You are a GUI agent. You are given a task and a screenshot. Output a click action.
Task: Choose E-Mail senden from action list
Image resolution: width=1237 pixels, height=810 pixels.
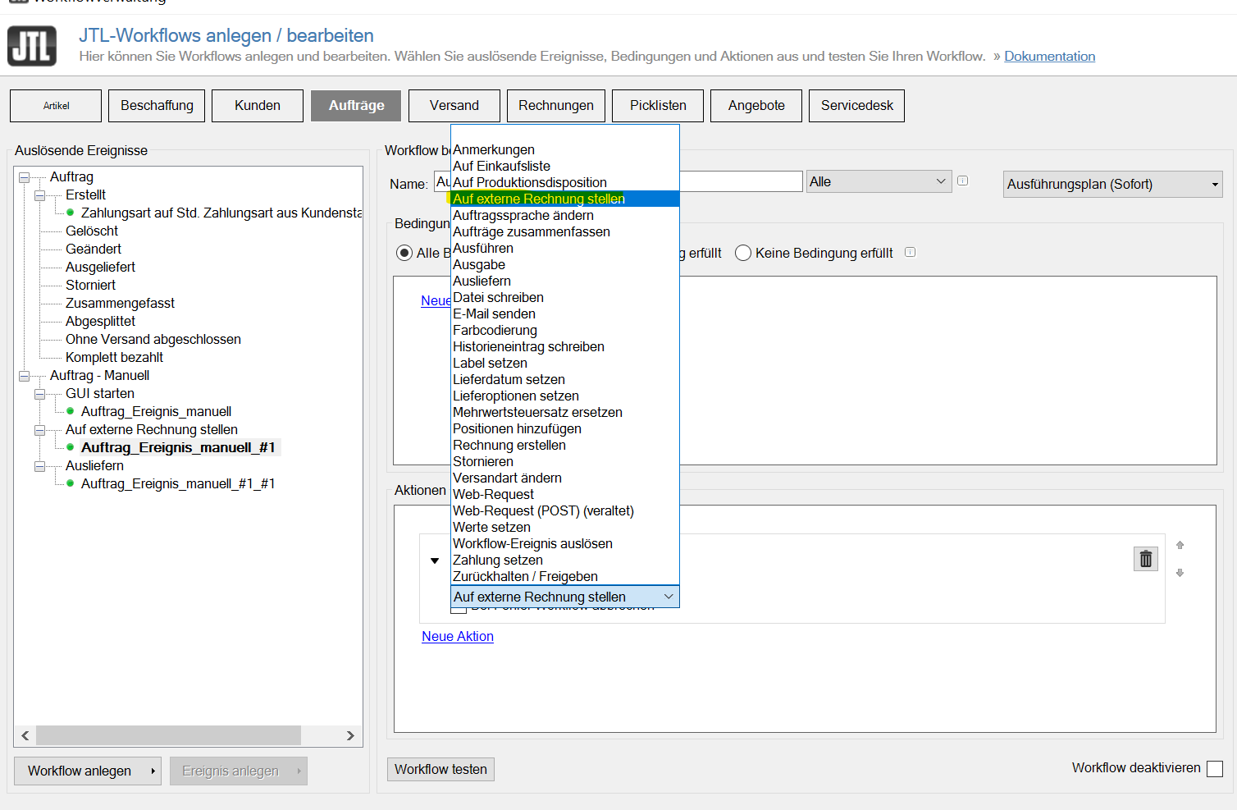pyautogui.click(x=565, y=313)
